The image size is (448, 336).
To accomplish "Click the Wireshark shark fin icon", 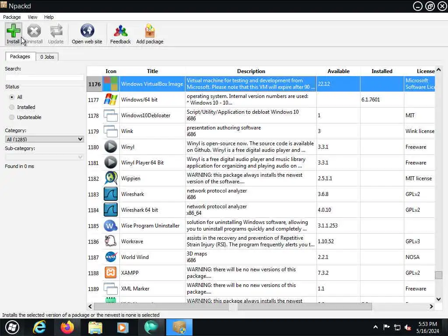I will tap(111, 194).
